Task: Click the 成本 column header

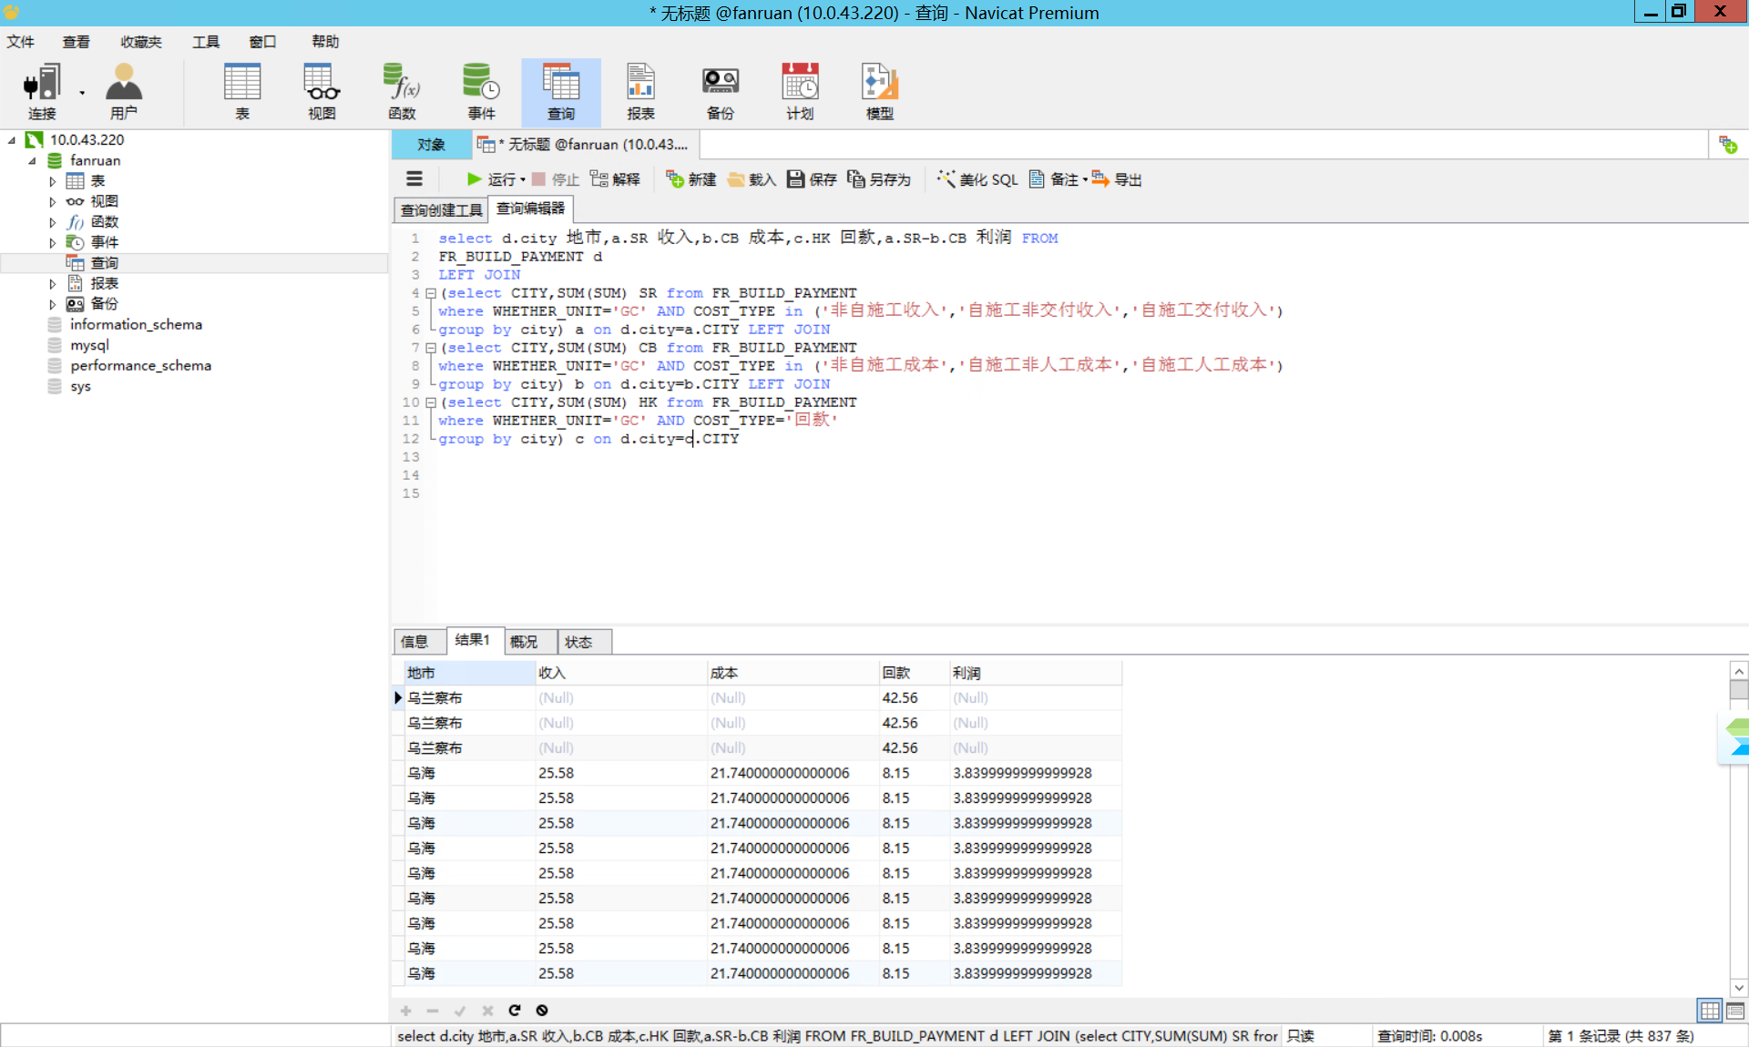Action: pos(792,673)
